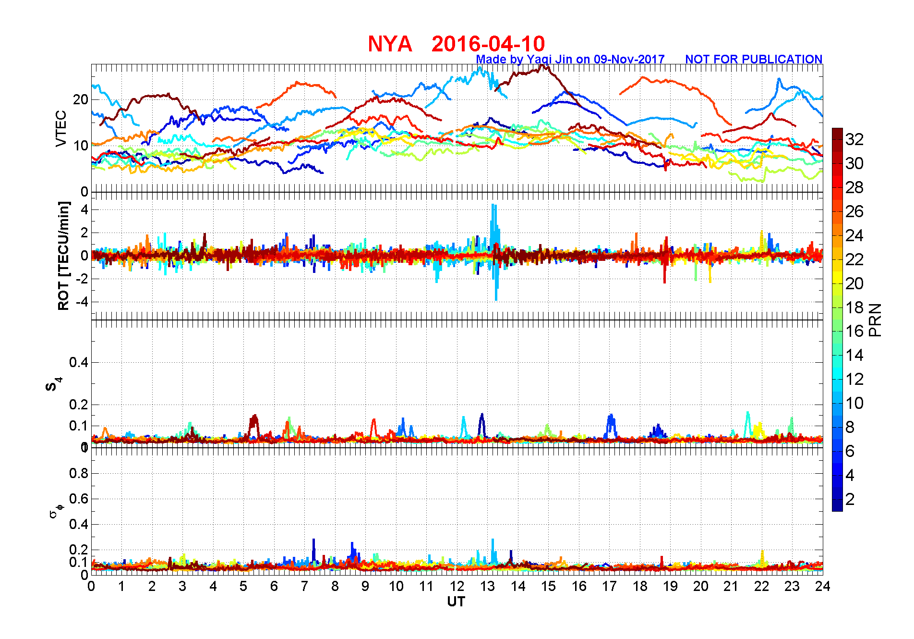The height and width of the screenshot is (639, 914).
Task: Click colorbar tick label 24
Action: coord(854,235)
